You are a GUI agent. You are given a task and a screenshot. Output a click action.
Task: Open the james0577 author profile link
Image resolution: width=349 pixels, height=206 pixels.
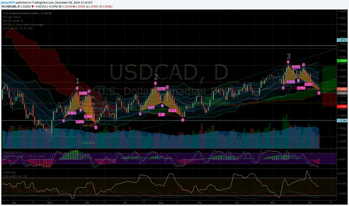coord(8,3)
